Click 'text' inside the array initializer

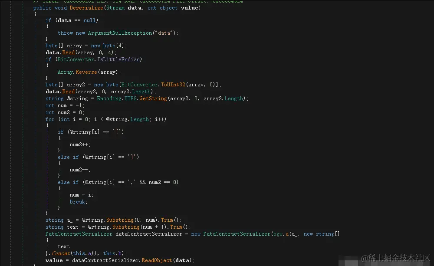pos(63,246)
